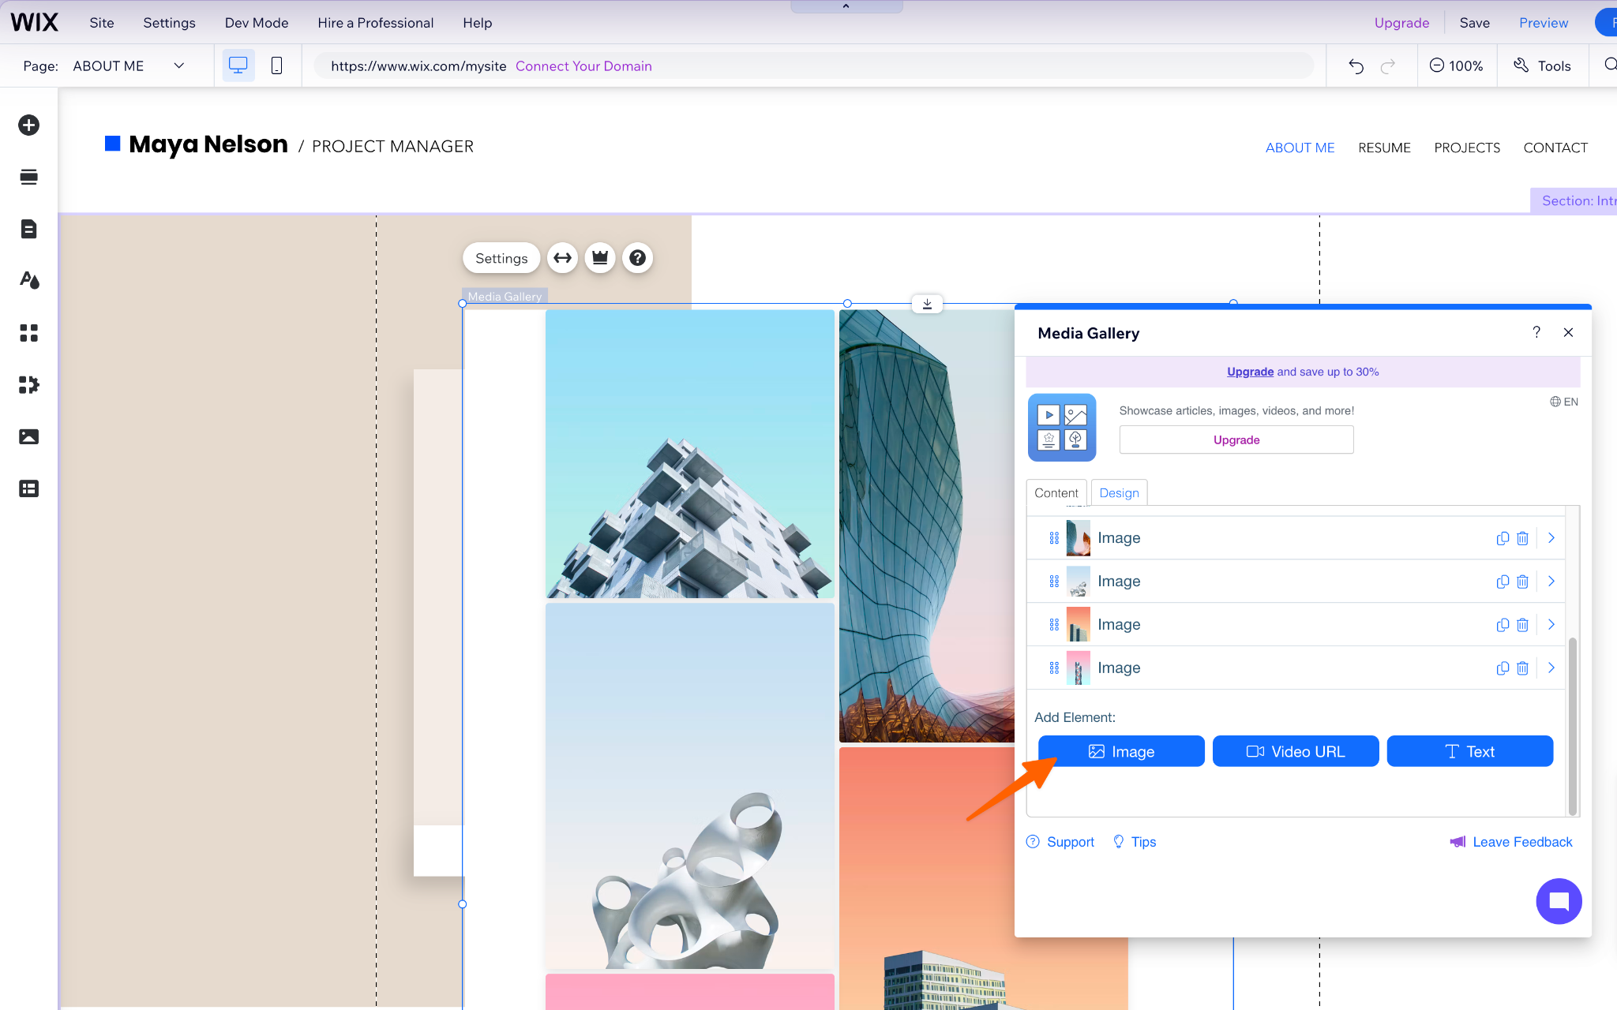Switch to desktop view icon
This screenshot has height=1010, width=1617.
238,65
